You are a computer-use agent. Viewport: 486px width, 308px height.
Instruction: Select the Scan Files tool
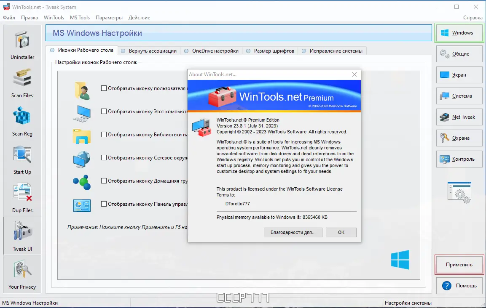click(22, 82)
